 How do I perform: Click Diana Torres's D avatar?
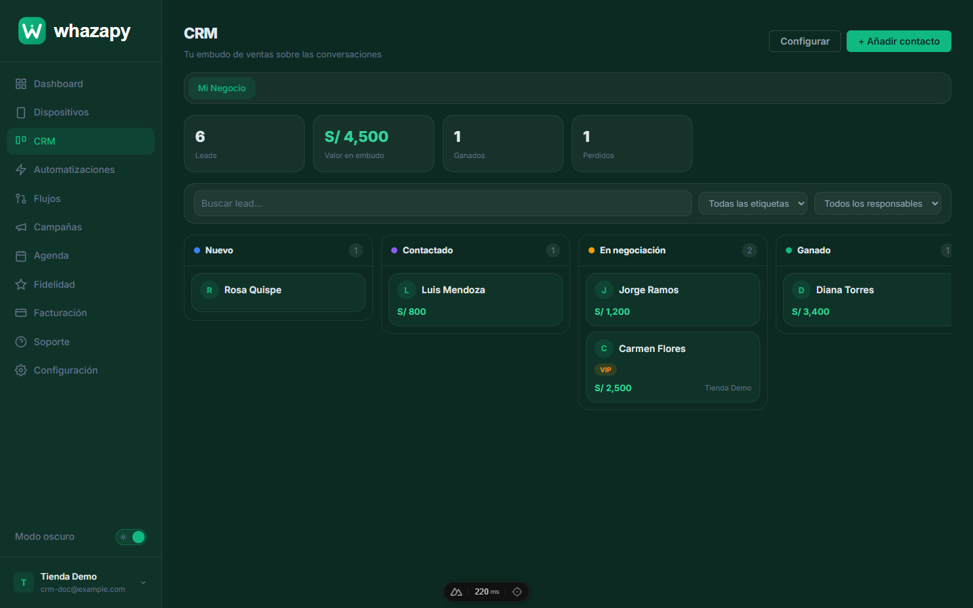(x=801, y=290)
